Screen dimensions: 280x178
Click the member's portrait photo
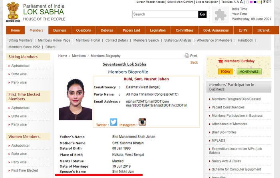pos(75,99)
